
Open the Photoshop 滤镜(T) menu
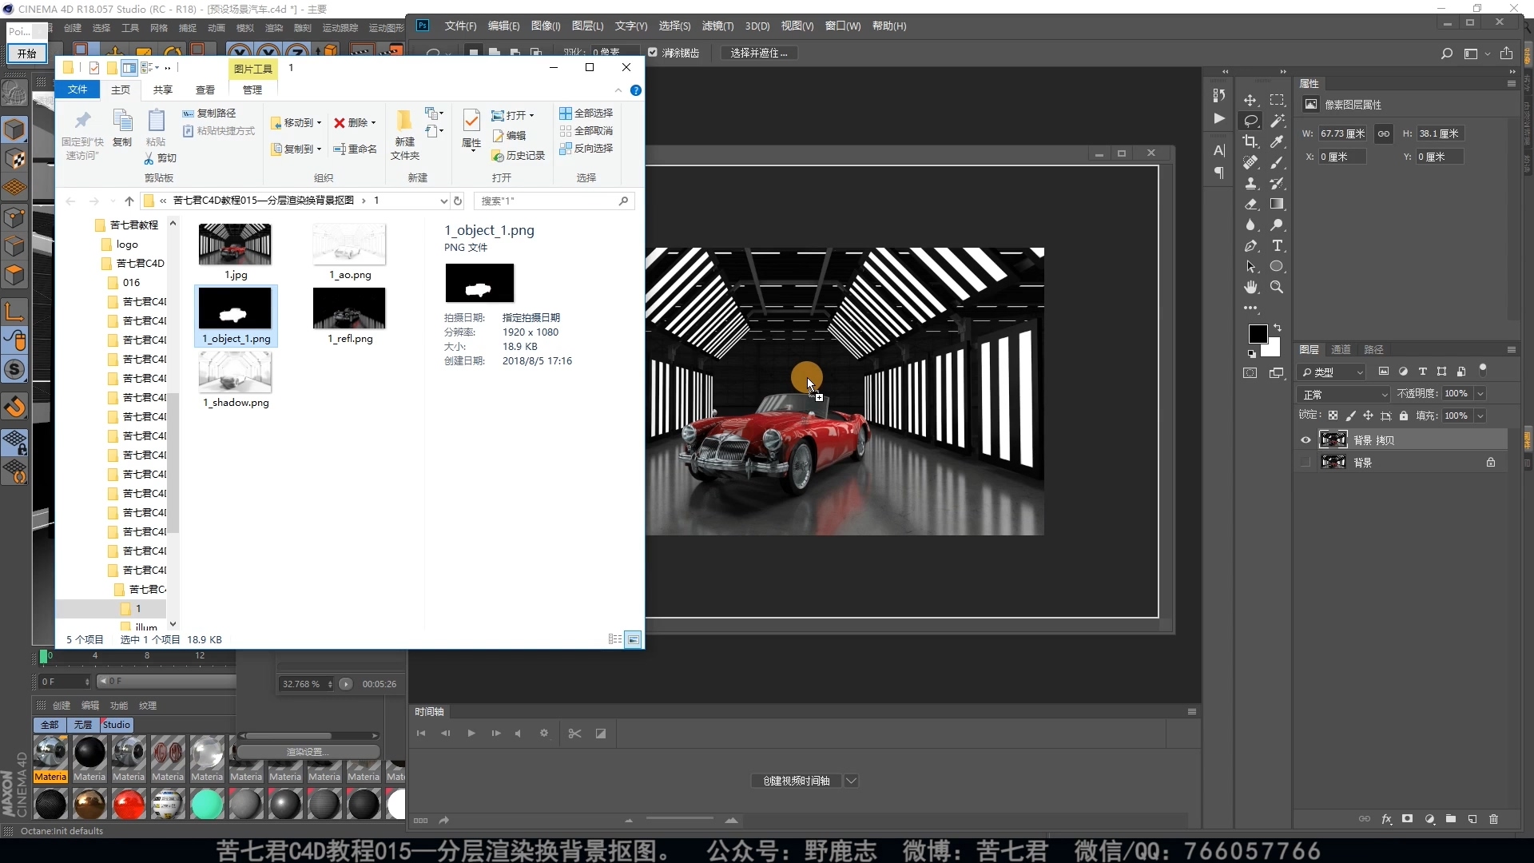[x=717, y=26]
